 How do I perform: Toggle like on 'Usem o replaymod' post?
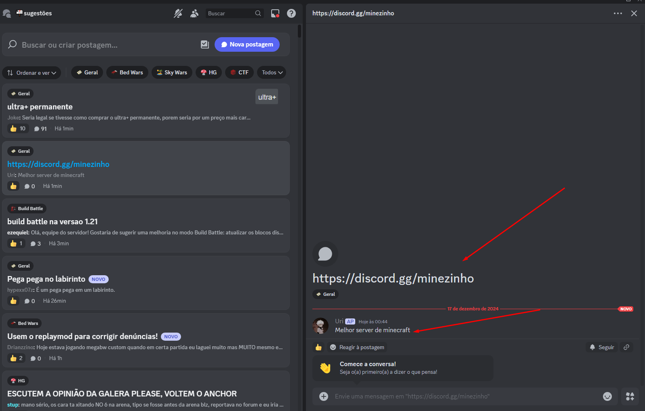point(17,358)
